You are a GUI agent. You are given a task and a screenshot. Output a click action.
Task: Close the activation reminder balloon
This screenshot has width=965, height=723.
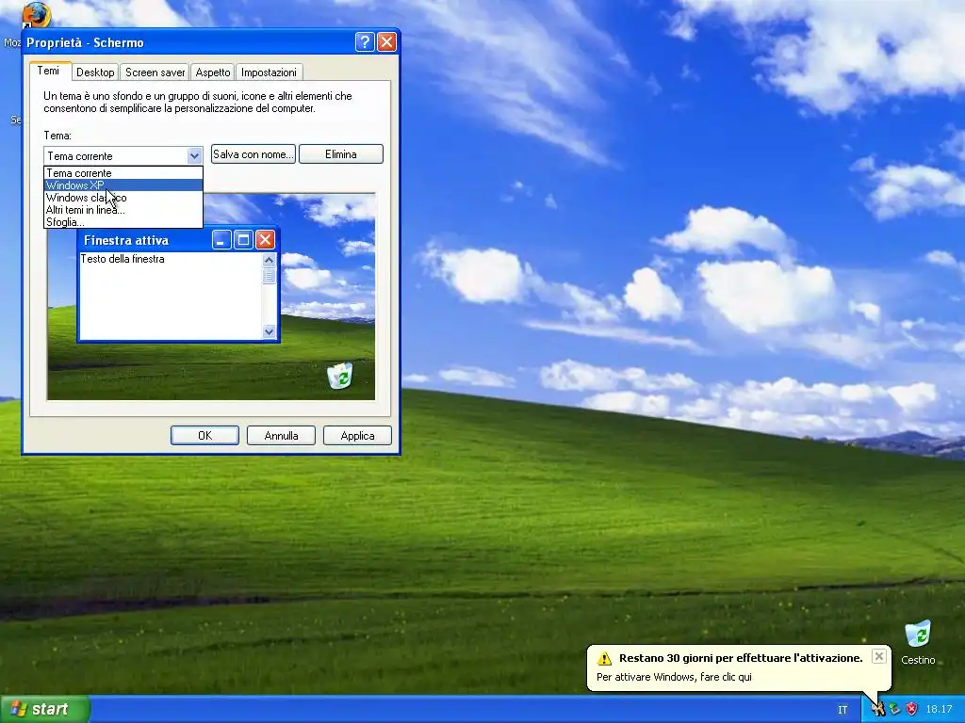pos(879,656)
